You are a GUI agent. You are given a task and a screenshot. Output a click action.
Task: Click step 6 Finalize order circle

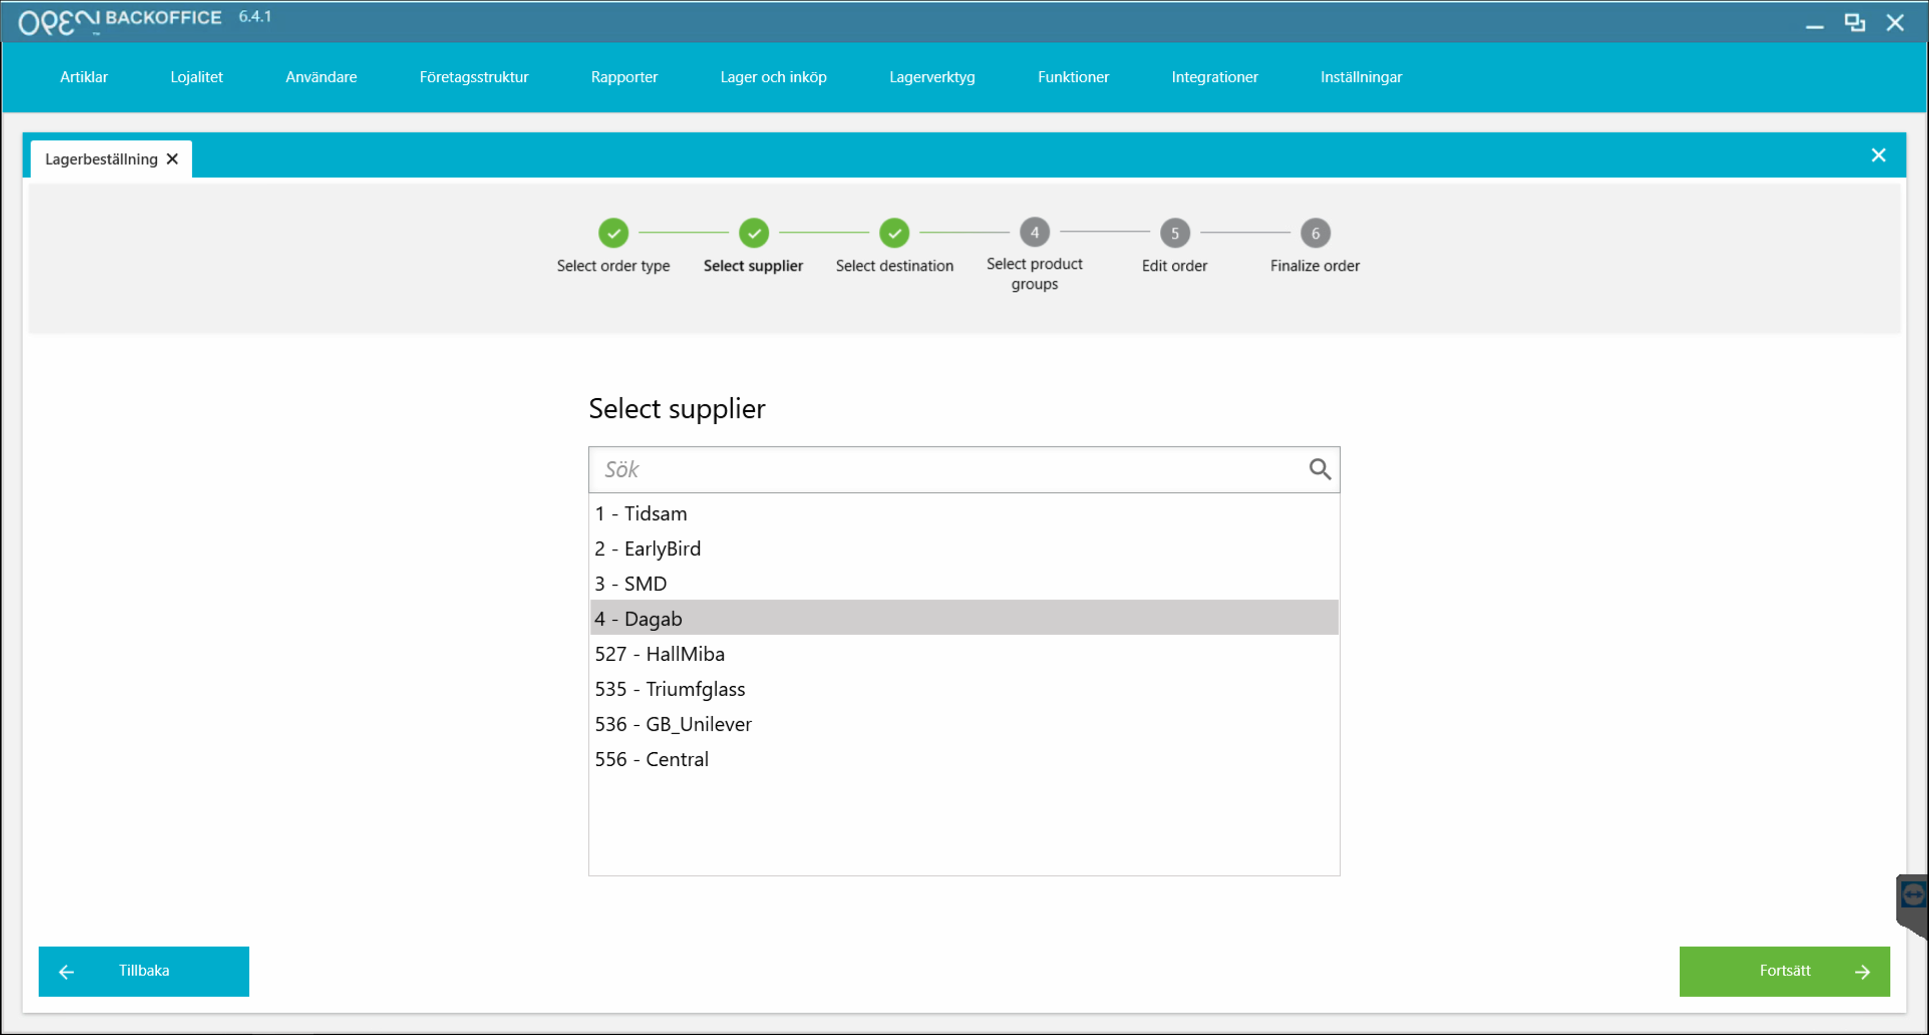1315,233
